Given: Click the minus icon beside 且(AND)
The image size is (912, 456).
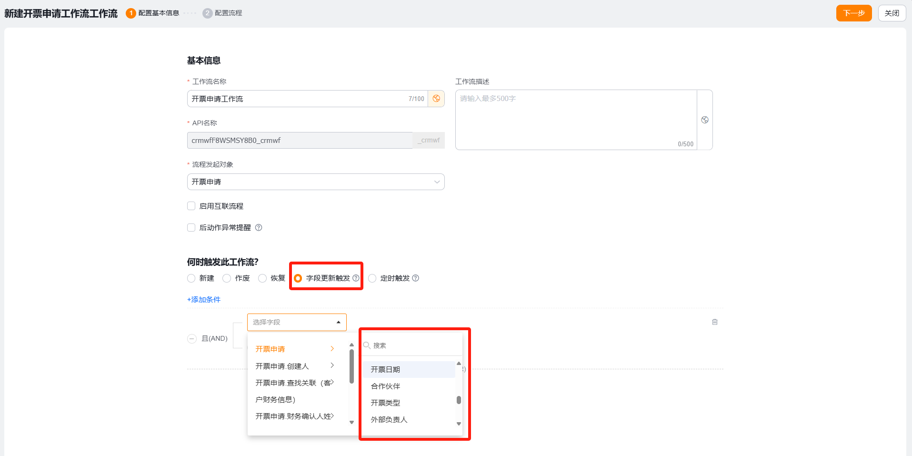Looking at the screenshot, I should pyautogui.click(x=192, y=339).
